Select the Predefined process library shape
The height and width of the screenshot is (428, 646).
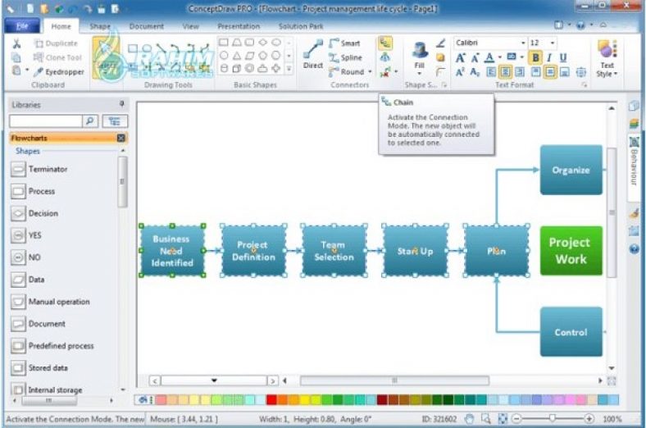click(x=52, y=346)
